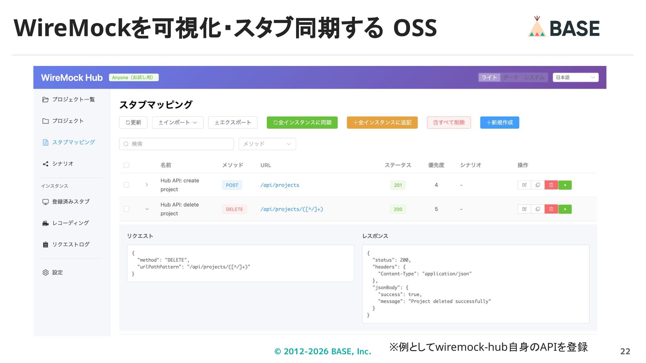Image resolution: width=646 pixels, height=363 pixels.
Task: Click the document icon beside スタブマッピング
Action: tap(45, 143)
